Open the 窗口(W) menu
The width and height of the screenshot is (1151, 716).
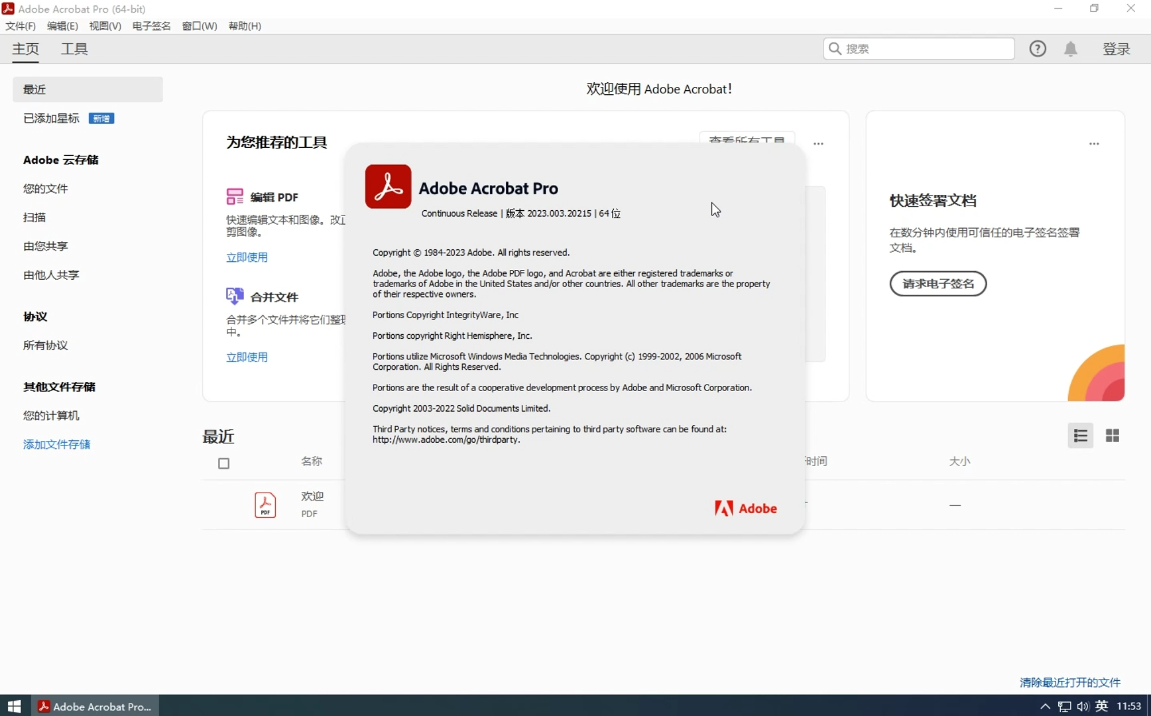[x=200, y=26]
